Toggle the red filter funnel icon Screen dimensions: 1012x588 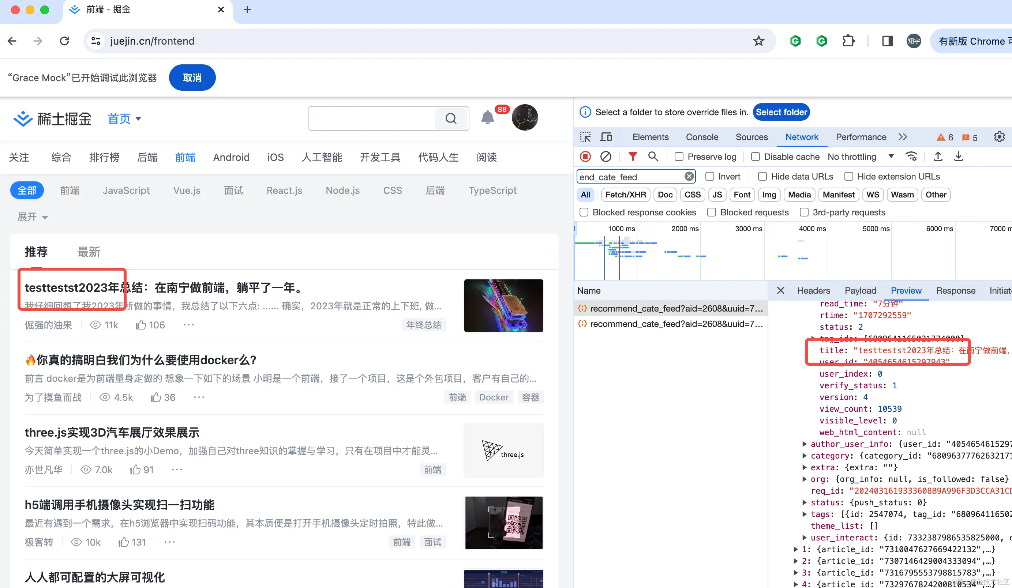click(633, 157)
